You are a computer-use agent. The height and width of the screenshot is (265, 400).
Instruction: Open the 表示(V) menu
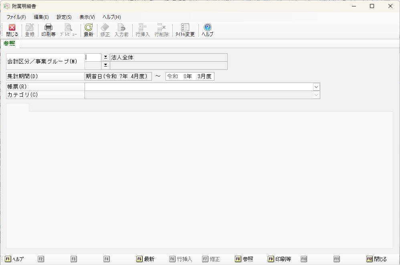point(87,17)
